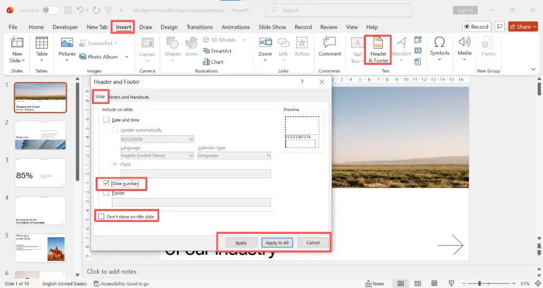Click the Record button
The image size is (543, 288).
pos(477,27)
